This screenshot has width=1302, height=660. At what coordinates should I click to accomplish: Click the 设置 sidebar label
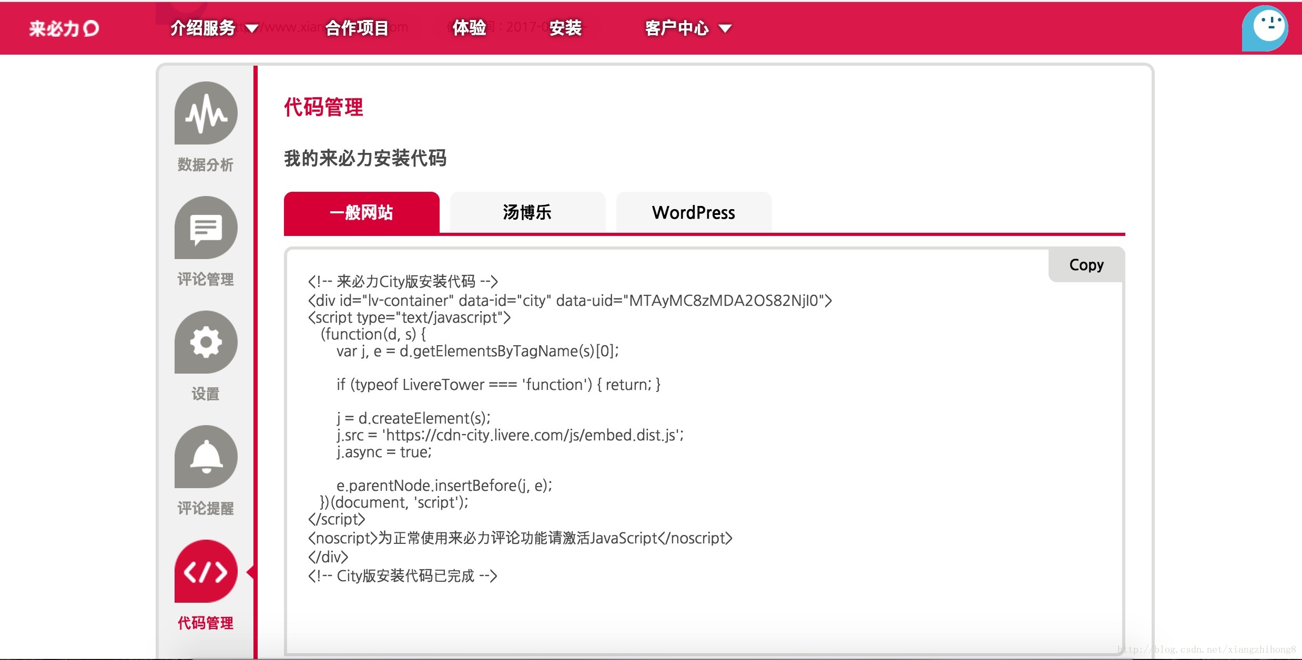pyautogui.click(x=206, y=394)
